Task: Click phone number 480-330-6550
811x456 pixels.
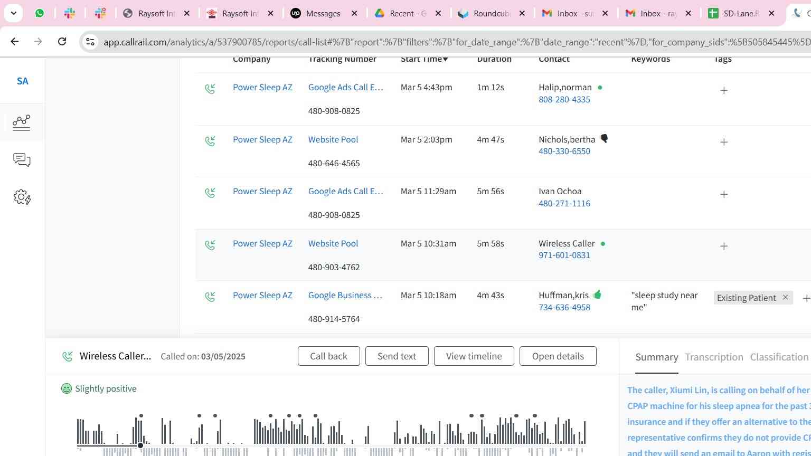Action: [564, 151]
